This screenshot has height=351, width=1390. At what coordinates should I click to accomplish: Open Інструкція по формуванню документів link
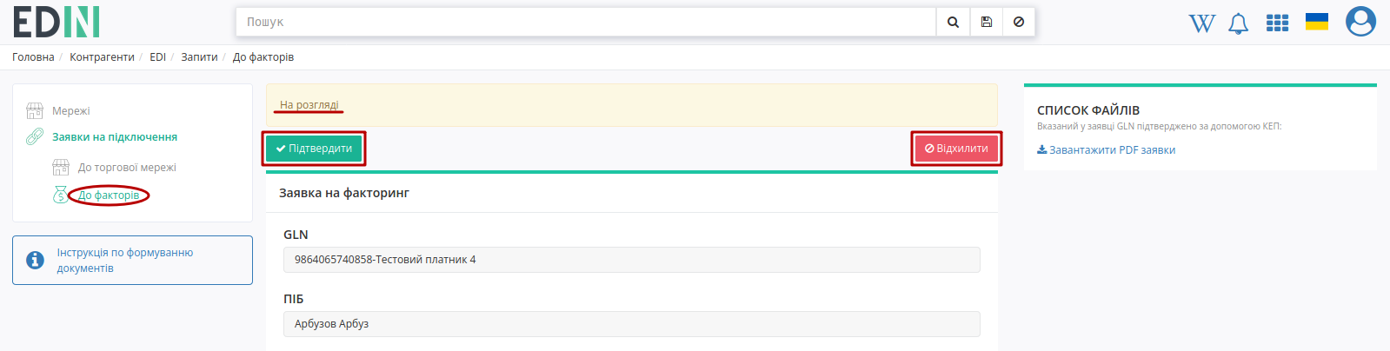click(x=125, y=261)
